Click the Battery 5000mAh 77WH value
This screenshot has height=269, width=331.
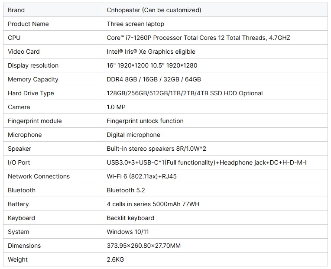[x=153, y=204]
